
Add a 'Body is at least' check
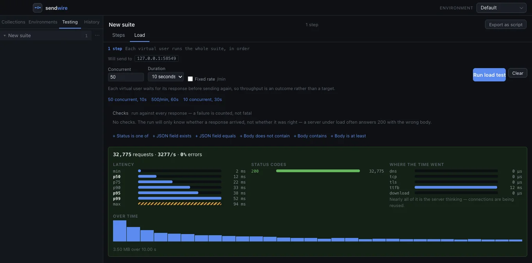click(x=348, y=136)
